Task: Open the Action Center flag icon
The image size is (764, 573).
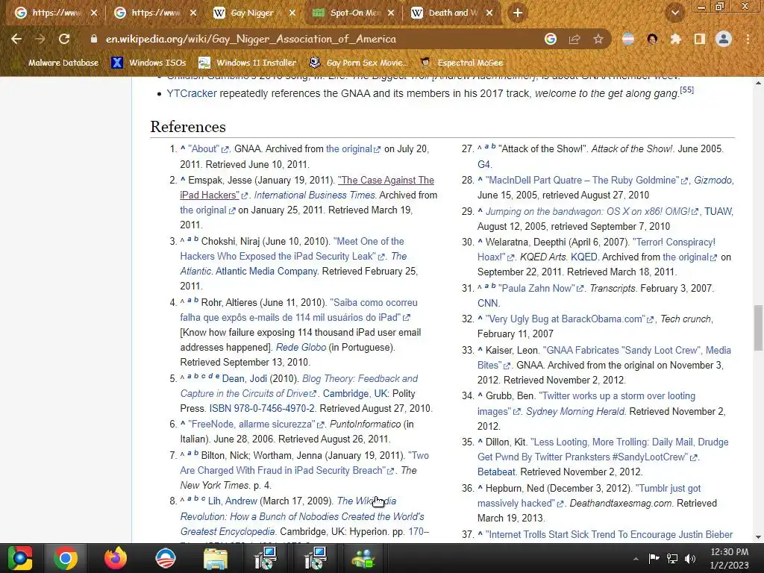Action: click(654, 558)
